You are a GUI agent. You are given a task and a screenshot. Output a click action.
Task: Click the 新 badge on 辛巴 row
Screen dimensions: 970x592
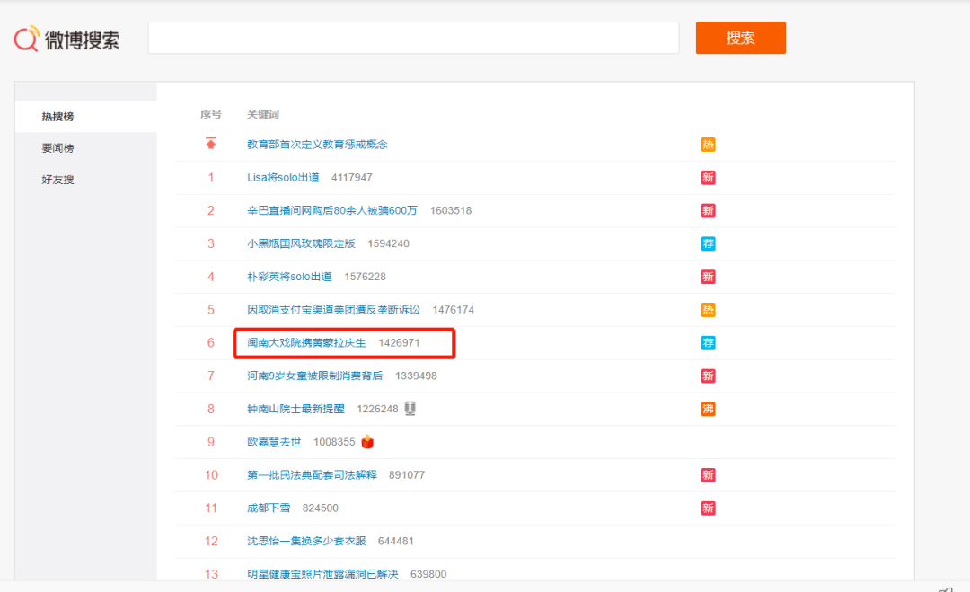[709, 211]
